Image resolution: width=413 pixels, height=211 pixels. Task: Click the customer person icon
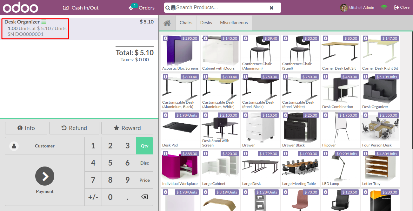tap(14, 146)
